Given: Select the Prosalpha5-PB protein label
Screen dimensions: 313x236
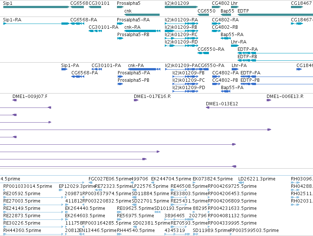Looking at the screenshot, I should tap(134, 80).
